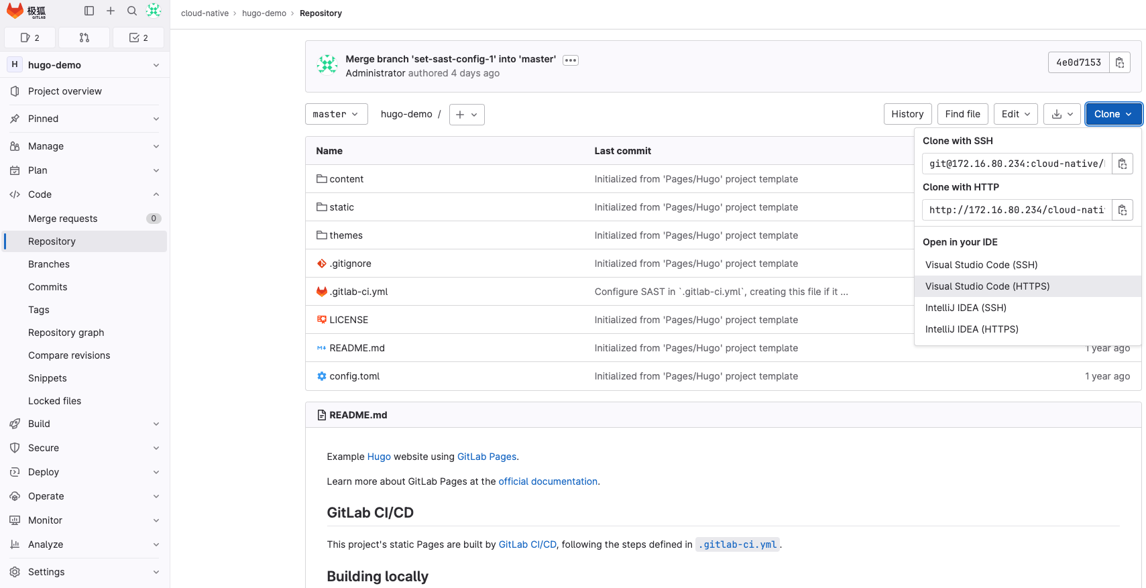
Task: Select Visual Studio Code (HTTPS)
Action: click(x=1028, y=286)
